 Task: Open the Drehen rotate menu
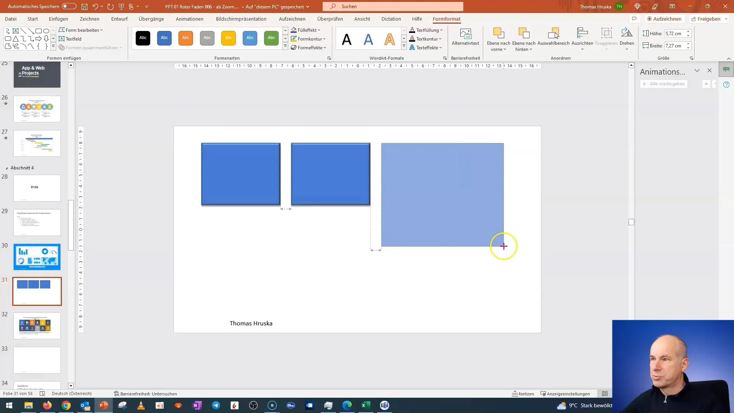[627, 39]
